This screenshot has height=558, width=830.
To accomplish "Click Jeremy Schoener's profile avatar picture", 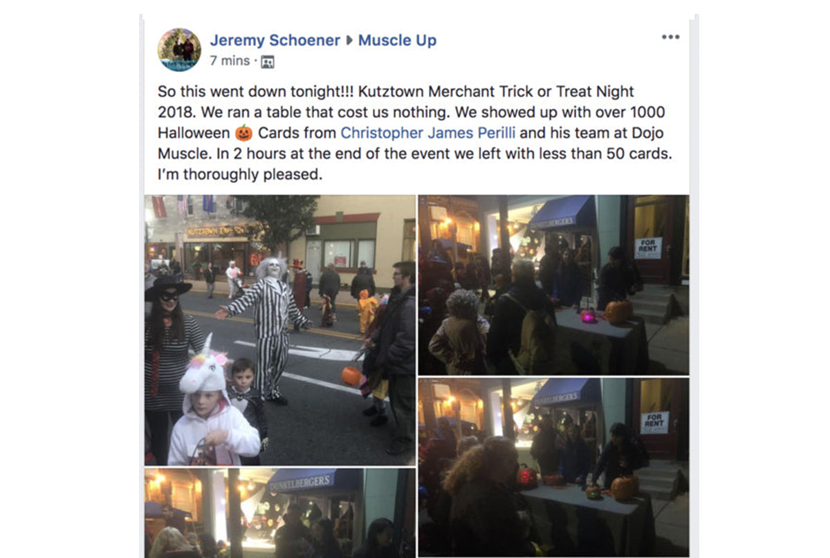I will pos(179,50).
